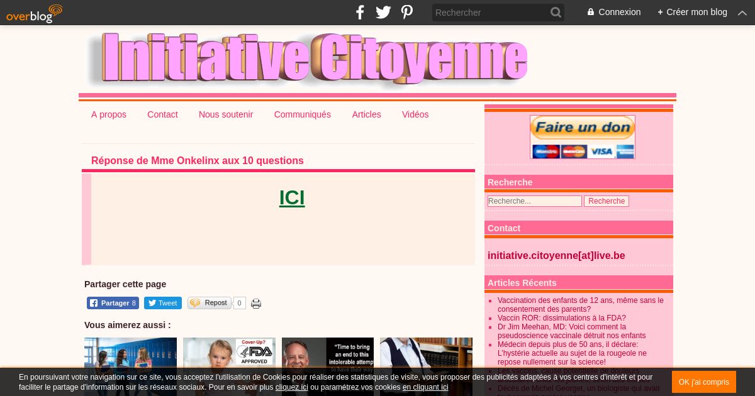
Task: Click the initiative.citoyenne[at]live.be contact text
Action: tap(556, 256)
